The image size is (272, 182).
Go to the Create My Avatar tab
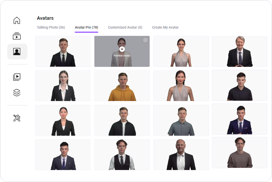(165, 27)
